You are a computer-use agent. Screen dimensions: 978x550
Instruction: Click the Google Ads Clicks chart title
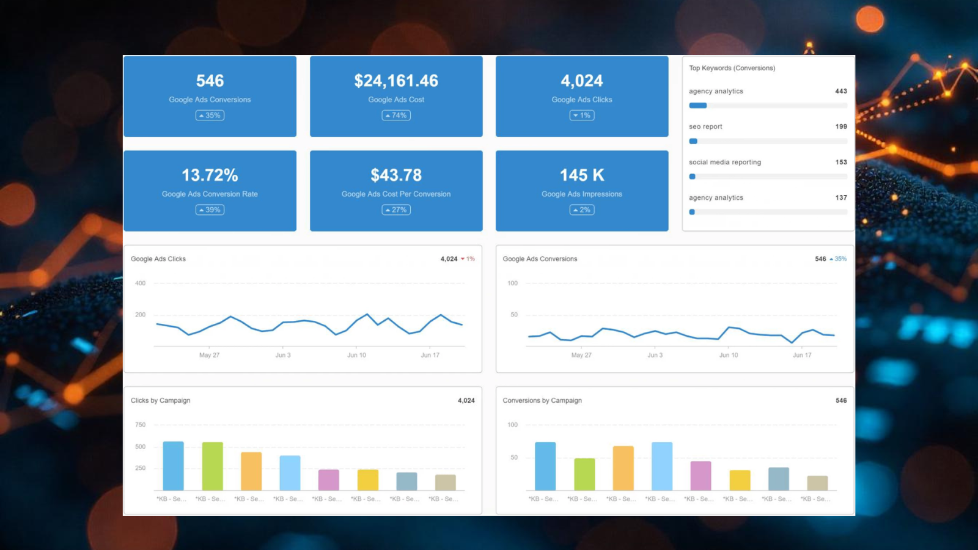coord(158,259)
